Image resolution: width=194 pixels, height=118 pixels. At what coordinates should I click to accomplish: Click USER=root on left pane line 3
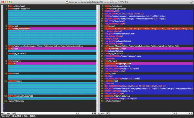[13, 26]
